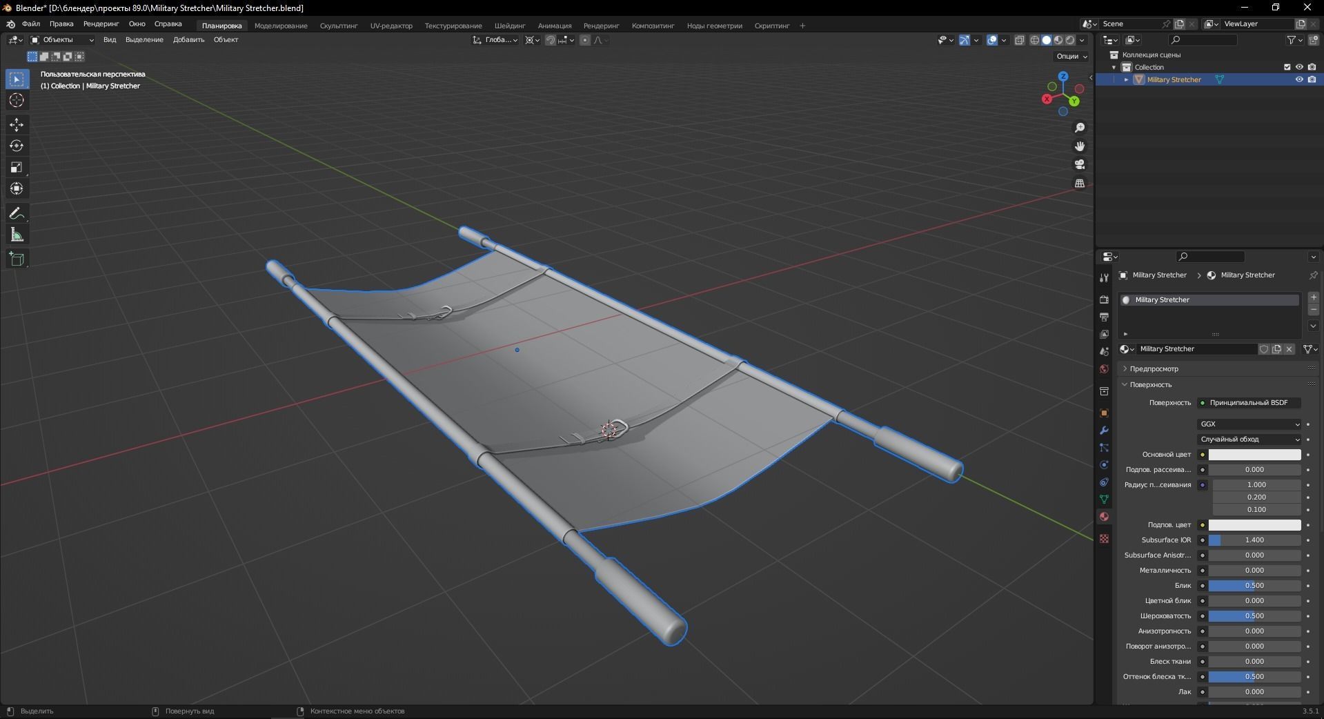Toggle X-ray mode in viewport header
Image resolution: width=1324 pixels, height=719 pixels.
point(1020,40)
